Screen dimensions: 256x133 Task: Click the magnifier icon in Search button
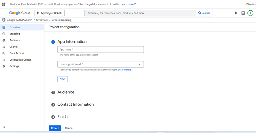[x=200, y=13]
